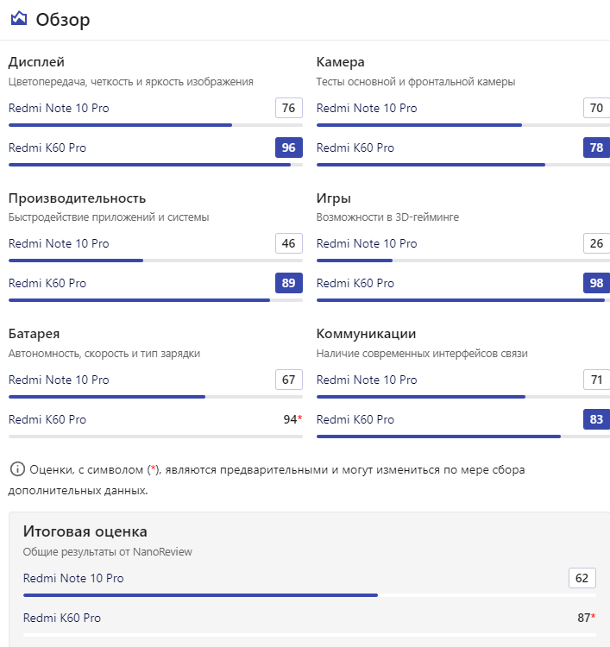Screen dimensions: 610x647
Task: Click the Батарея score 67 badge
Action: (x=288, y=380)
